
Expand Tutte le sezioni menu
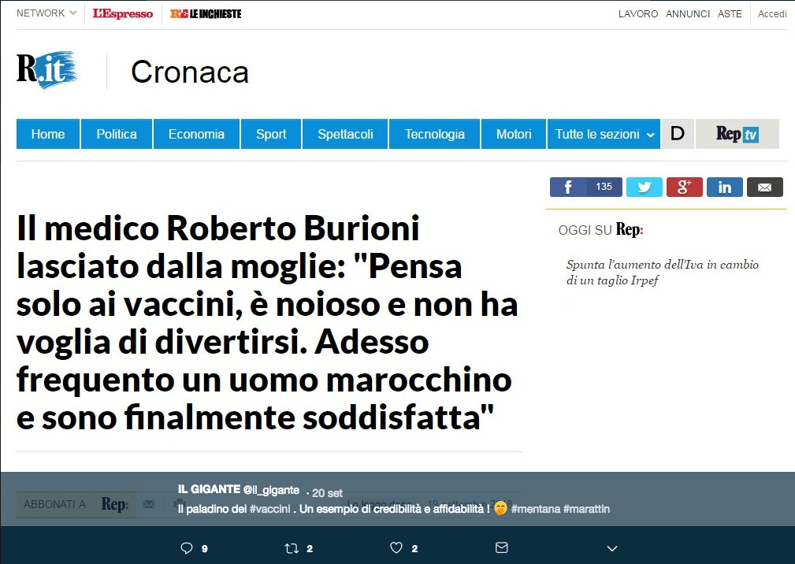click(604, 134)
